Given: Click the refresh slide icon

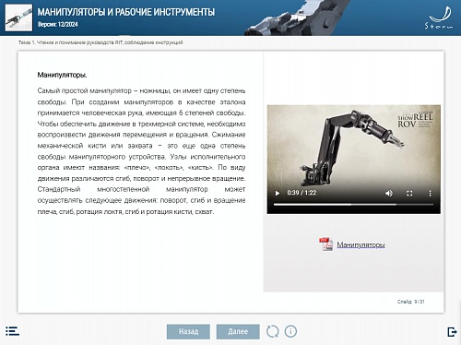Looking at the screenshot, I should pos(272,331).
